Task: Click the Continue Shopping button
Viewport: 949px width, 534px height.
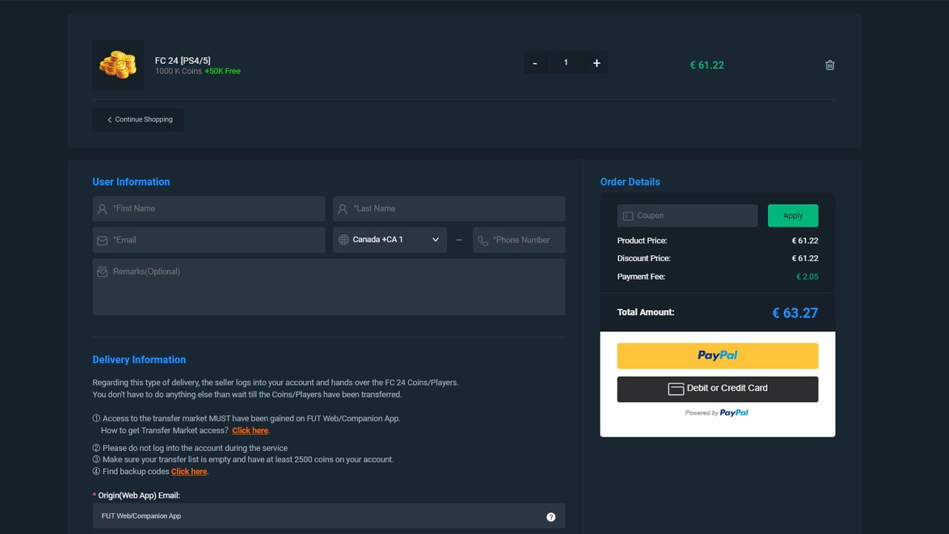Action: [139, 119]
